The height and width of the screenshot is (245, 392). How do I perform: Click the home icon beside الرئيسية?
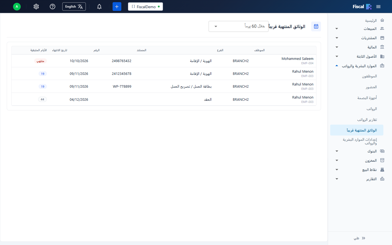(382, 20)
